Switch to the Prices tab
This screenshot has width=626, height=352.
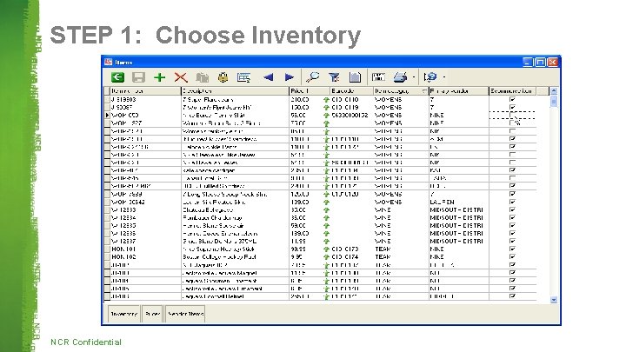coord(152,314)
